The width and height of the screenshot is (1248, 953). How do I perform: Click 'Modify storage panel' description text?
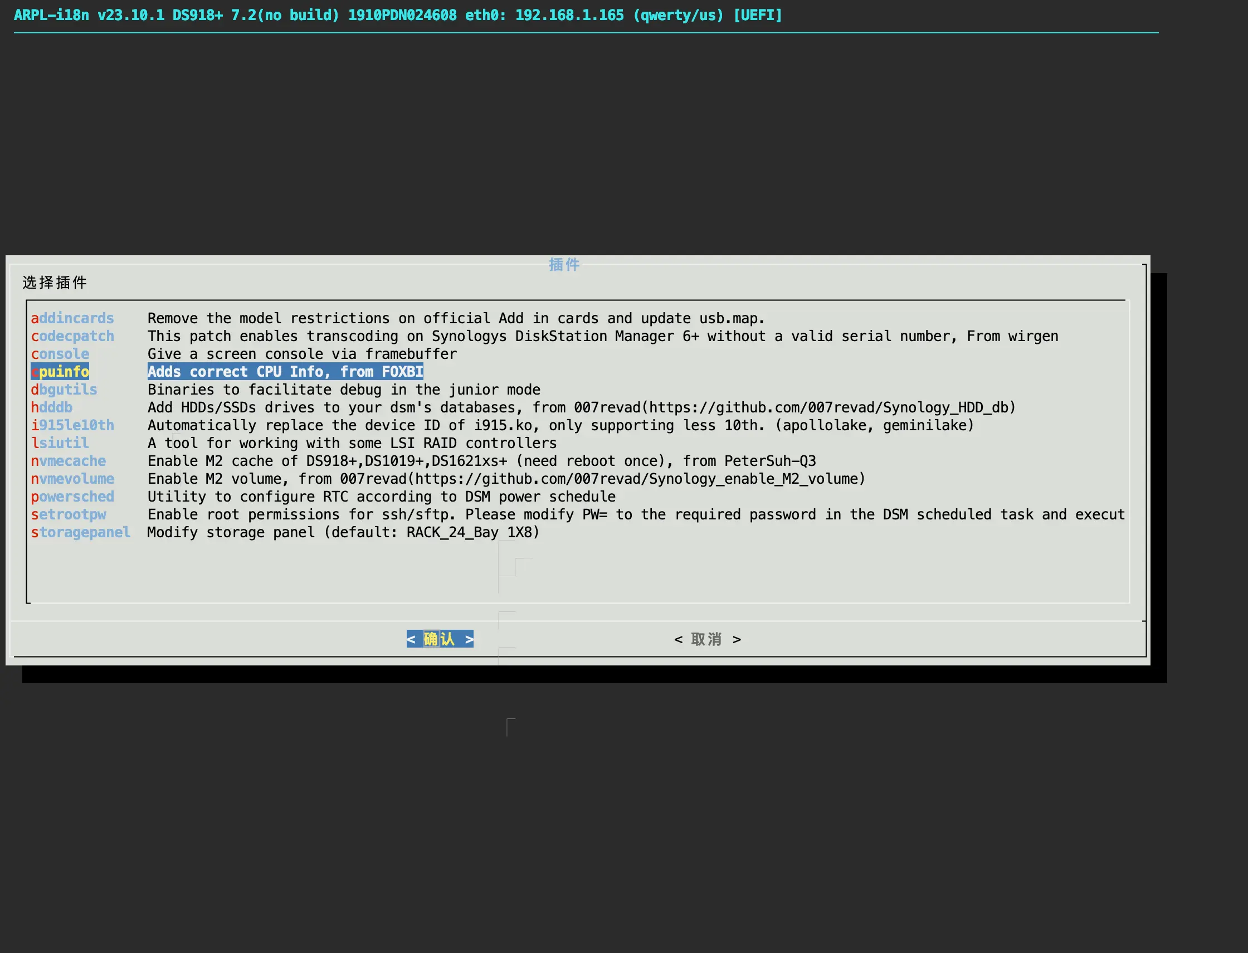point(343,532)
